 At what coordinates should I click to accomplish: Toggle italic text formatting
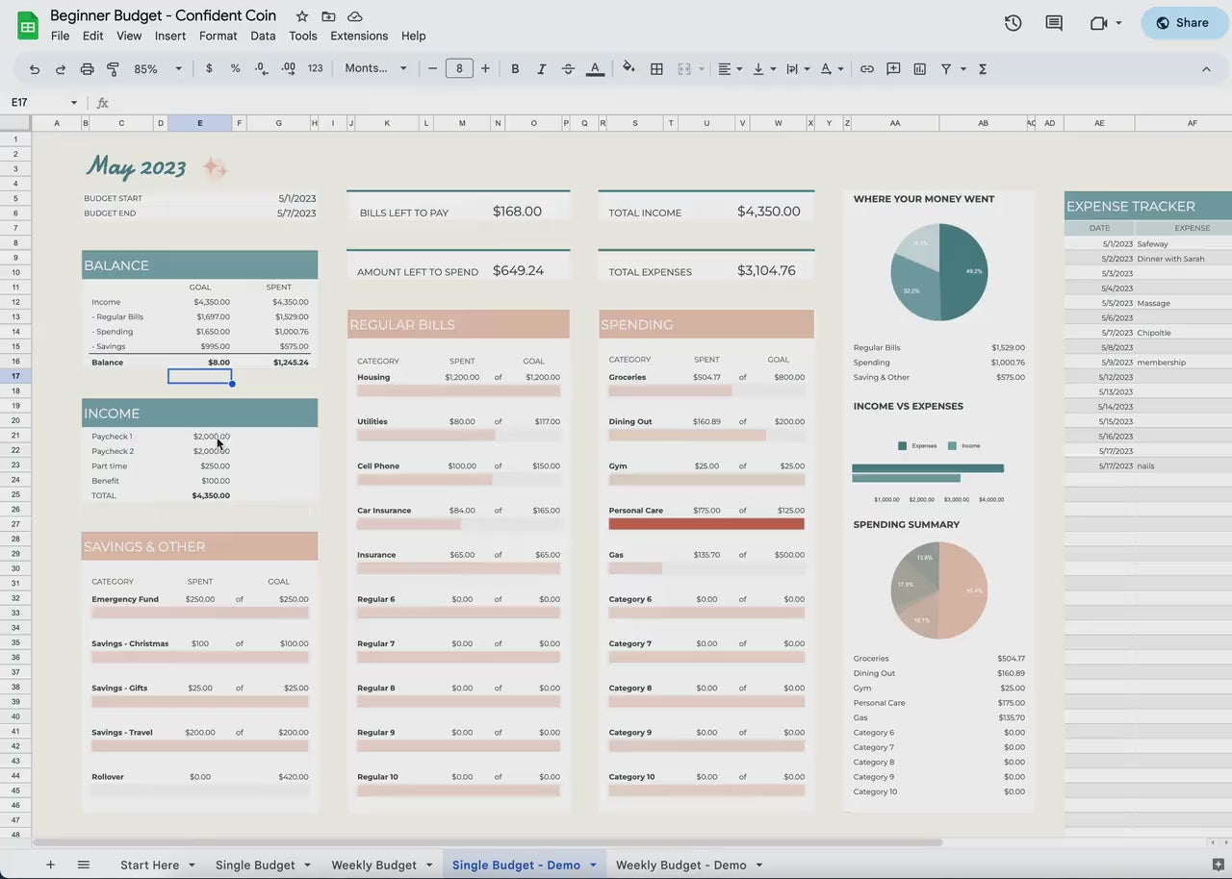541,69
